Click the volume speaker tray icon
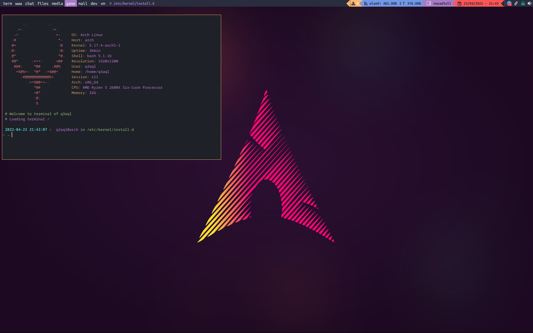This screenshot has height=333, width=533. pyautogui.click(x=529, y=4)
